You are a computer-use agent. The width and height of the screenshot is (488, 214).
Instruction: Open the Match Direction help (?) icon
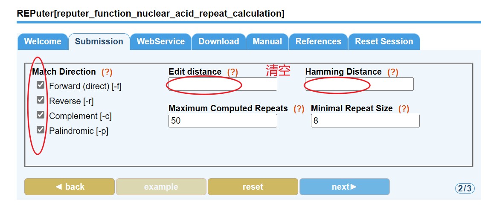point(107,72)
